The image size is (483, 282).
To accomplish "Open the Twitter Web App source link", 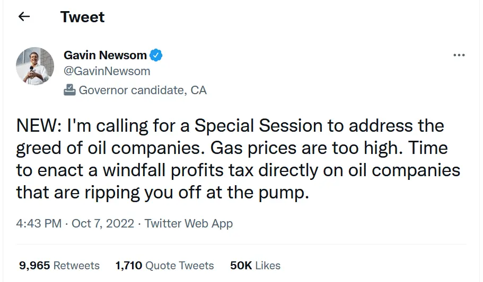I will (x=189, y=223).
